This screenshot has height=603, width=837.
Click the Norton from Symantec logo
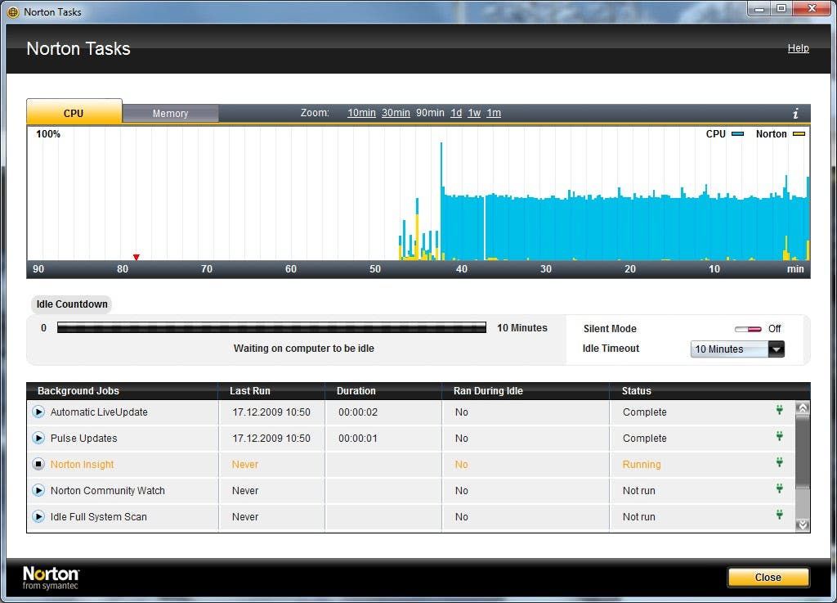tap(51, 578)
